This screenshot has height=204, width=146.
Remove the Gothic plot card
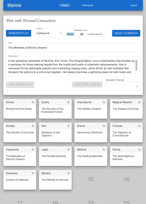(68, 102)
